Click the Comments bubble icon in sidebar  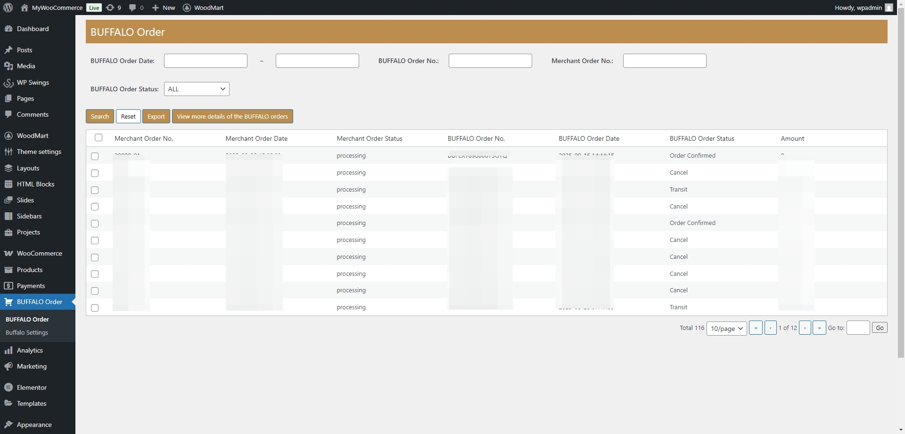tap(8, 114)
